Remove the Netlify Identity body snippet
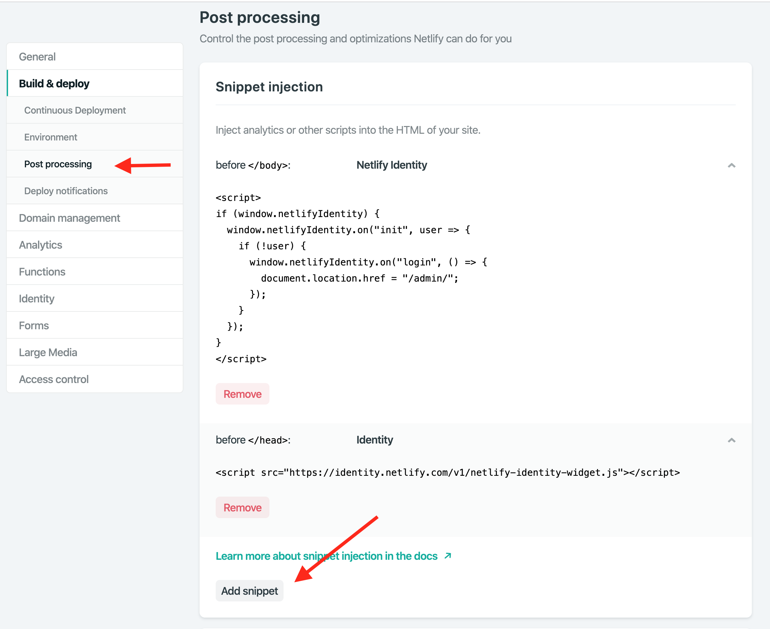Screen dimensions: 770x629 click(242, 394)
